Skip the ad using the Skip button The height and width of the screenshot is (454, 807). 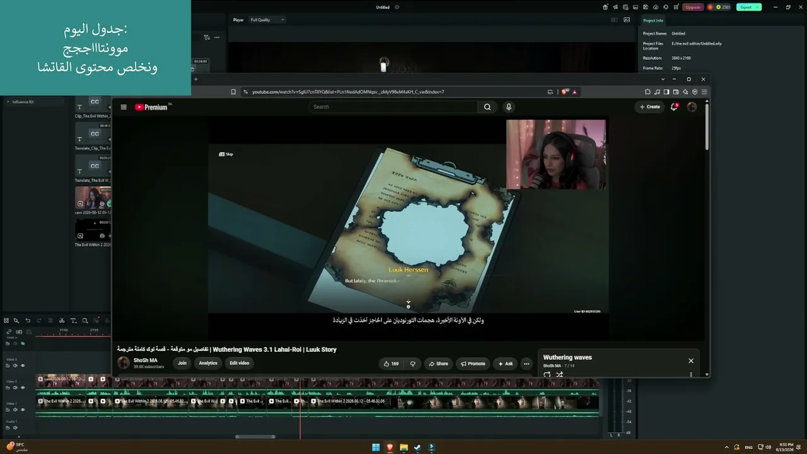tap(226, 154)
